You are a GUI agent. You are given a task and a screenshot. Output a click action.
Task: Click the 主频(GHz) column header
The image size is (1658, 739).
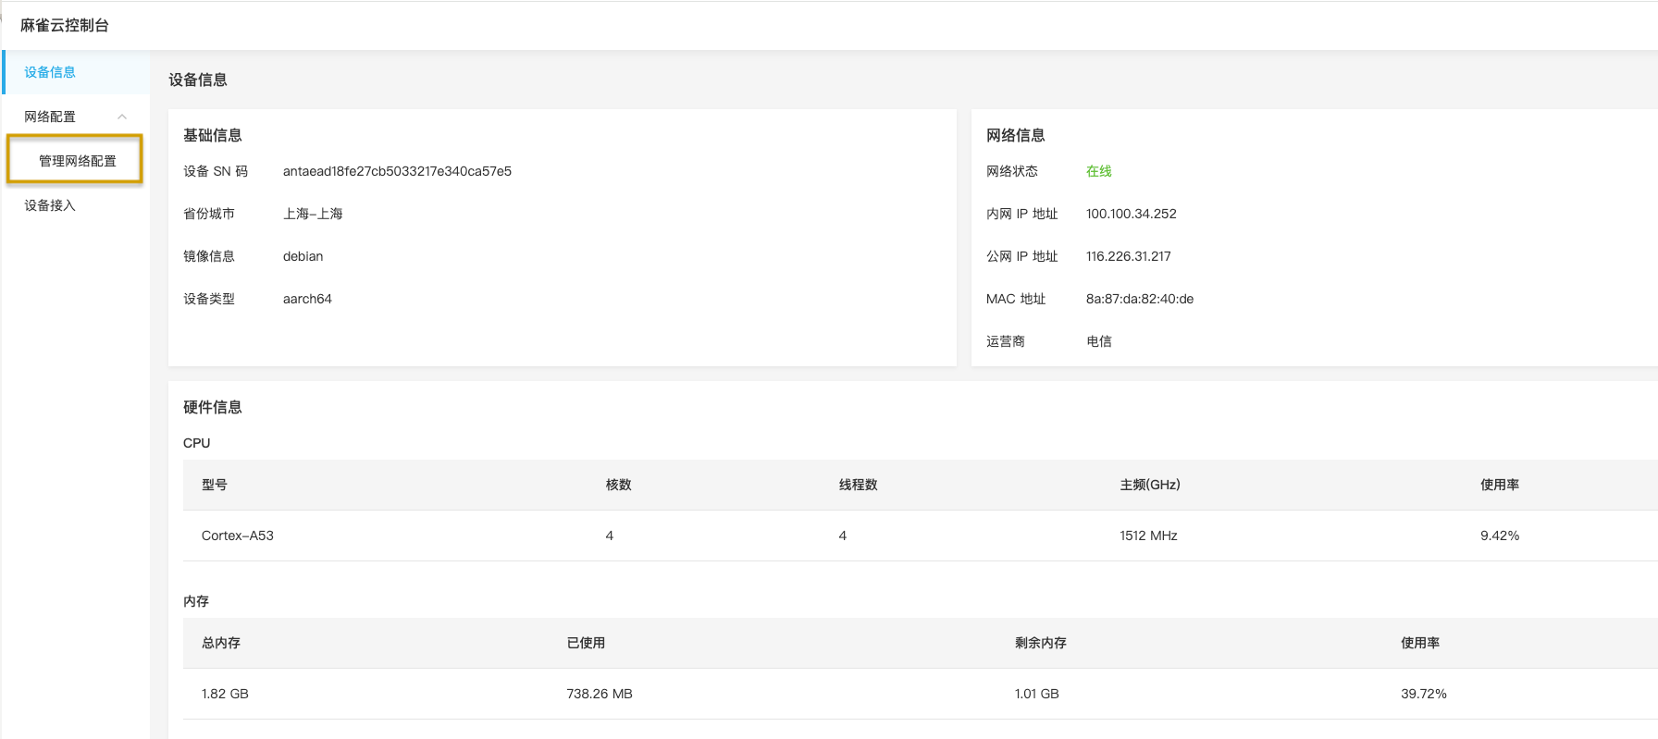(x=1150, y=485)
